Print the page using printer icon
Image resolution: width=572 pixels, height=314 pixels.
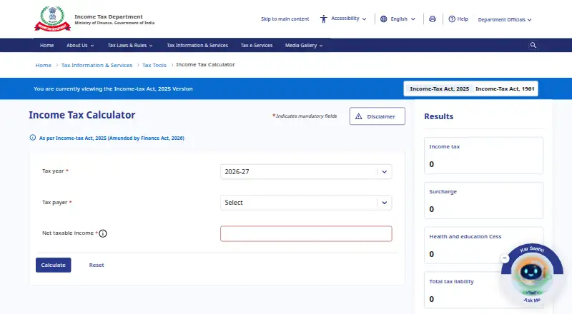(x=433, y=19)
